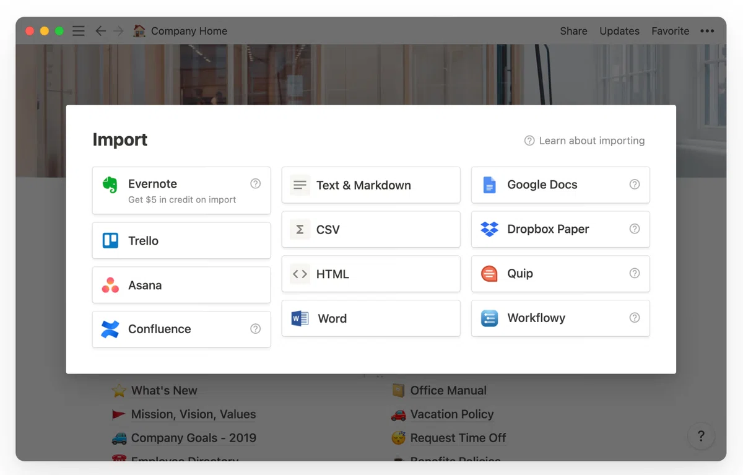Click the Text & Markdown lines icon

coord(300,185)
